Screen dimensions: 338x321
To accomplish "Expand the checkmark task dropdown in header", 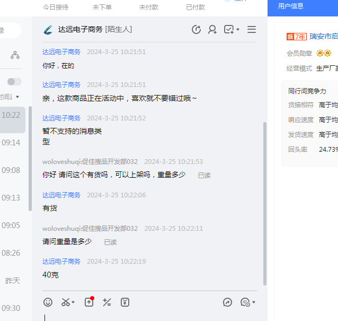I will click(x=238, y=30).
